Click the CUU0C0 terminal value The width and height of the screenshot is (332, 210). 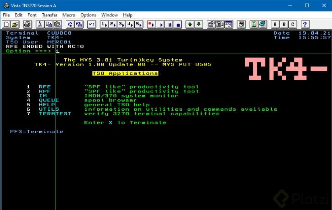coord(59,33)
